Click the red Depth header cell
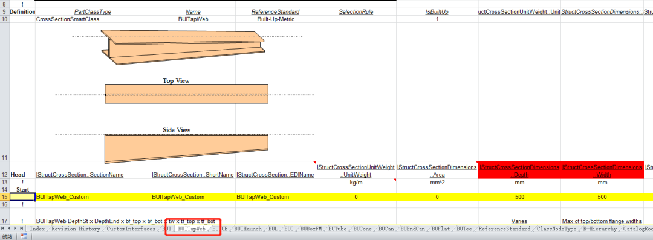 point(519,171)
